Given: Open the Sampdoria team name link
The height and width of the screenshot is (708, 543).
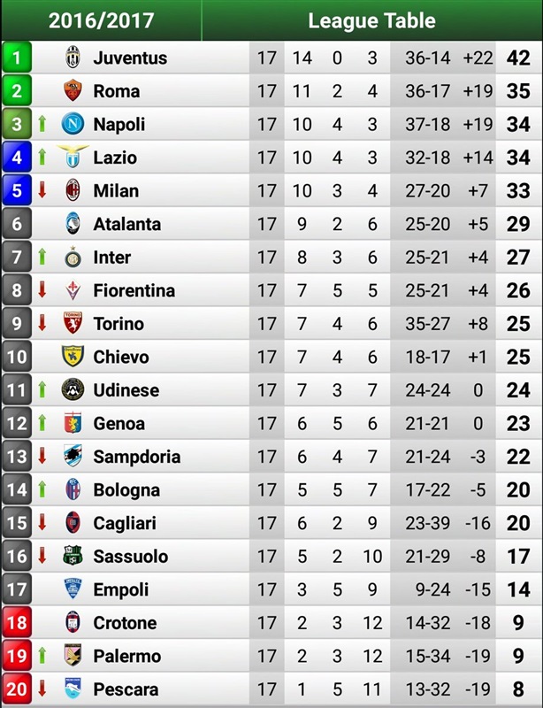Looking at the screenshot, I should point(136,457).
